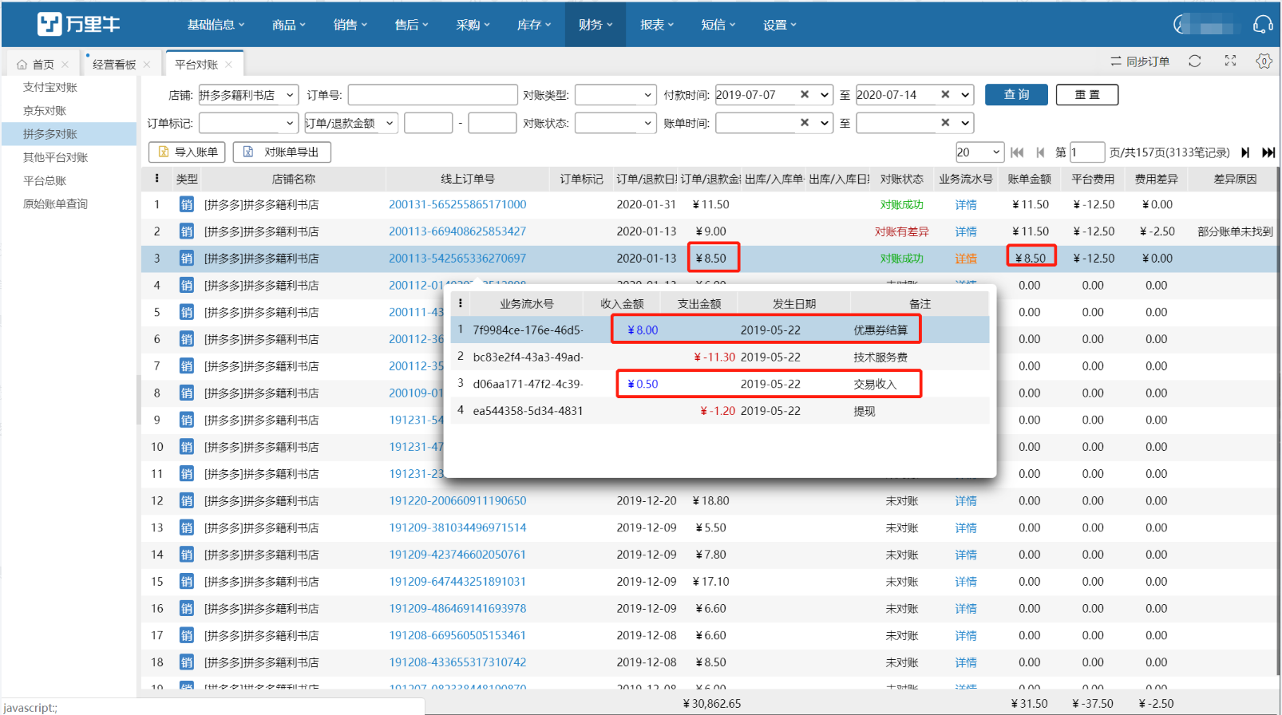Open 详情 link in row 2

pyautogui.click(x=966, y=232)
